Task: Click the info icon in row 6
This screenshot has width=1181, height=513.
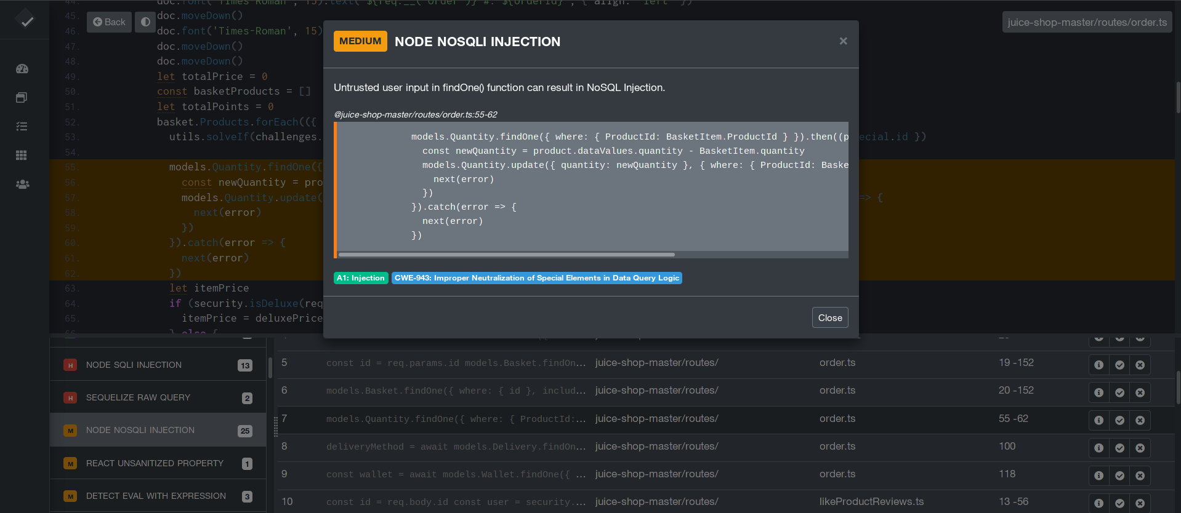Action: point(1098,392)
